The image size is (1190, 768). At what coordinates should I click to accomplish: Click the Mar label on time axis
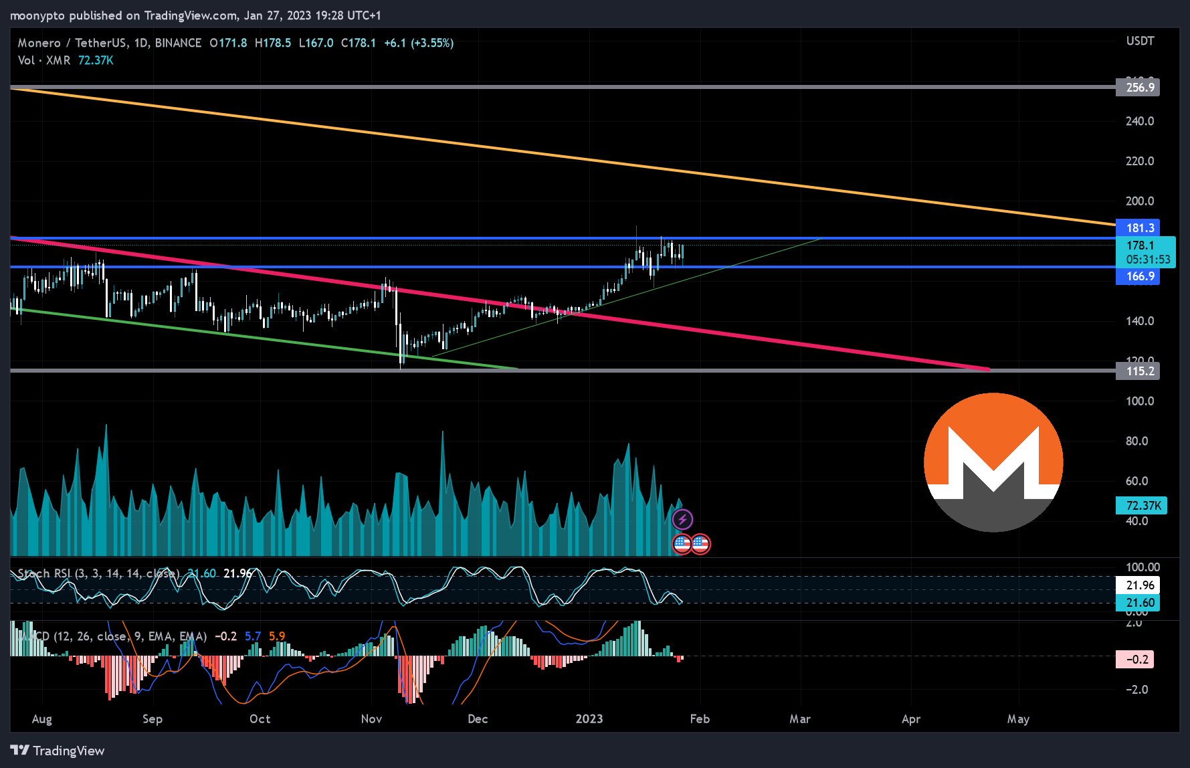click(800, 719)
